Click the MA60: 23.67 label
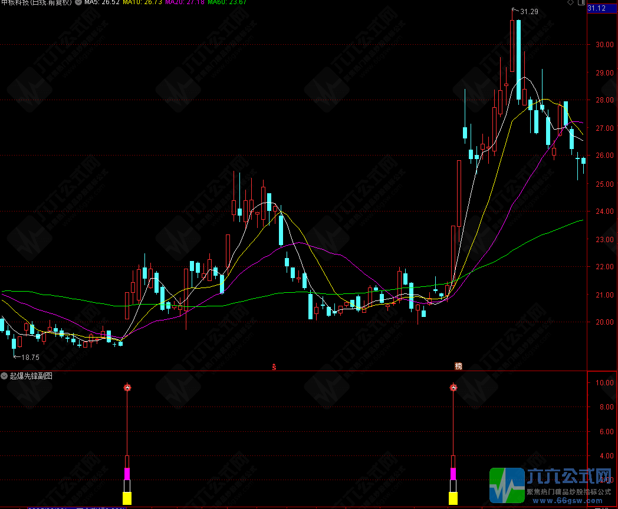 click(227, 2)
